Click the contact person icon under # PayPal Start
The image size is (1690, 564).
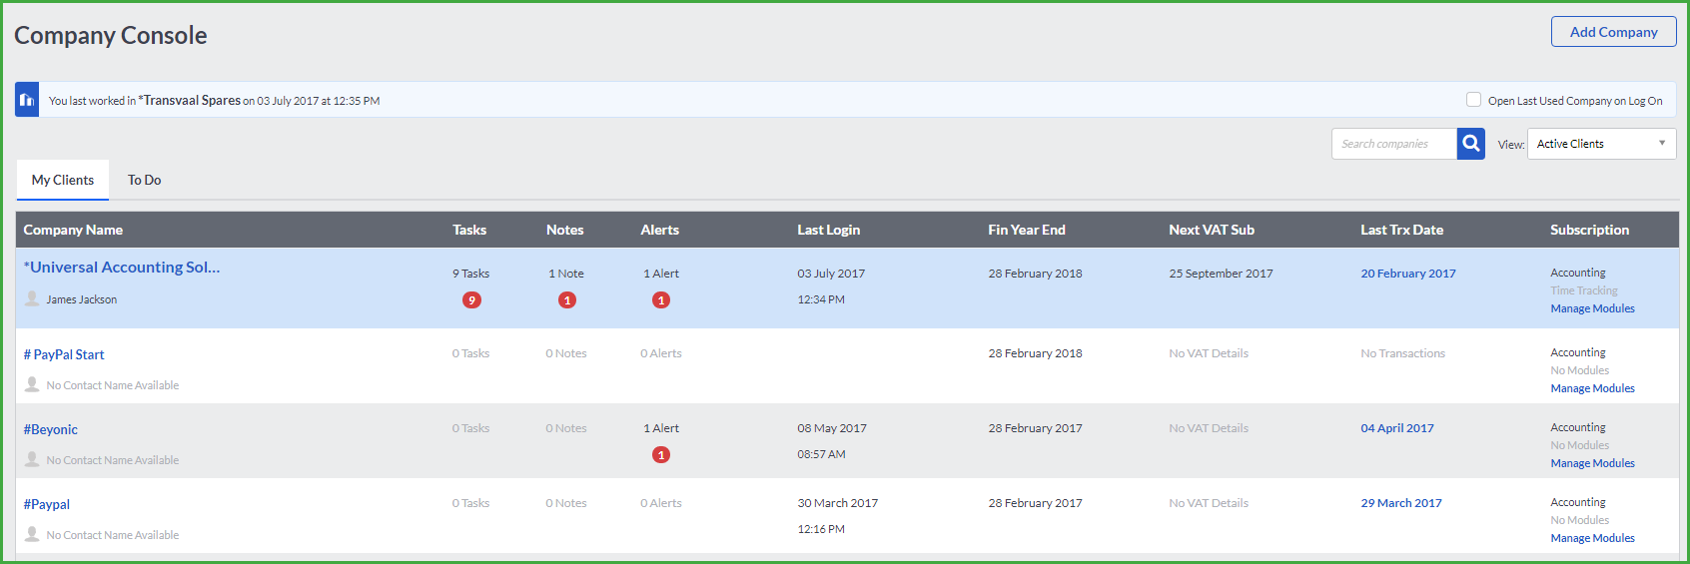pyautogui.click(x=32, y=384)
